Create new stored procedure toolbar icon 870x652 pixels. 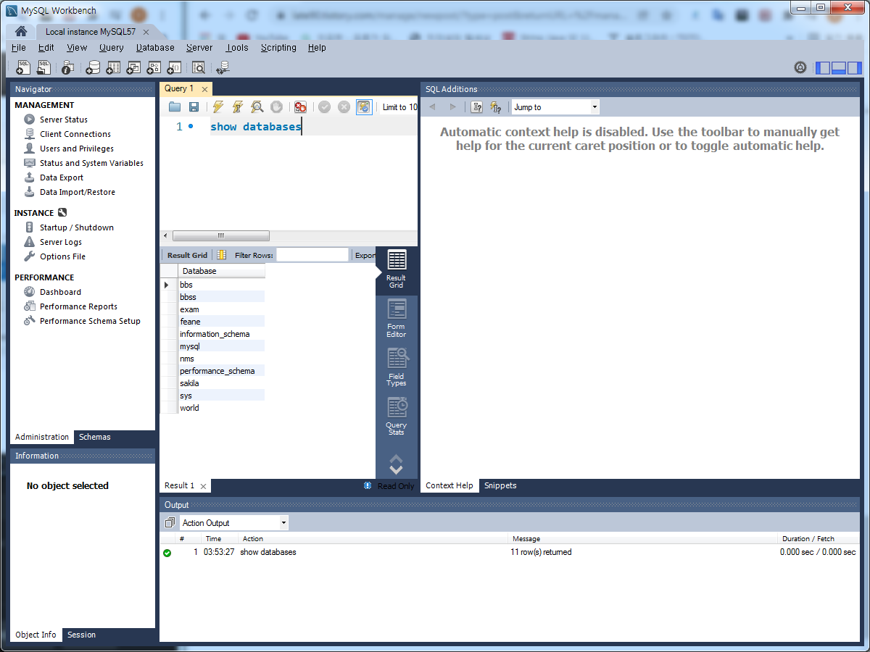coord(154,67)
